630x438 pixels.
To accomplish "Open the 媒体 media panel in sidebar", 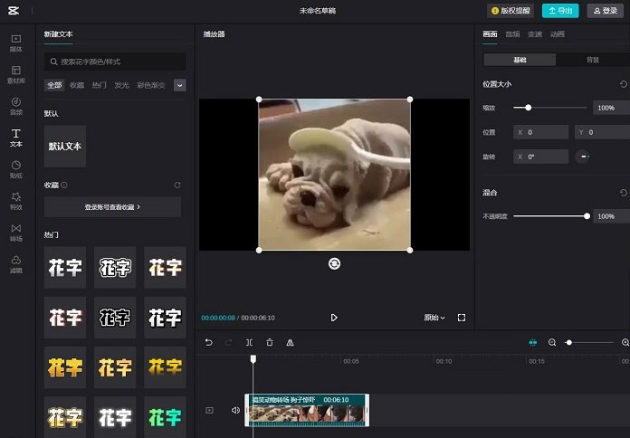I will coord(16,43).
